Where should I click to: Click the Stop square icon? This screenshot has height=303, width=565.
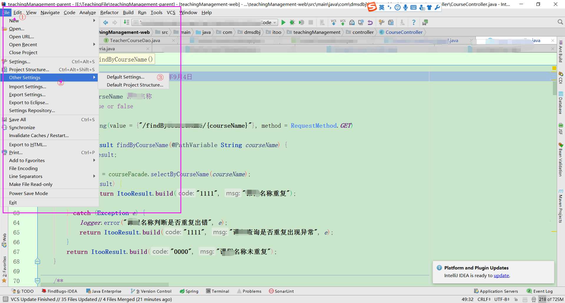[310, 22]
